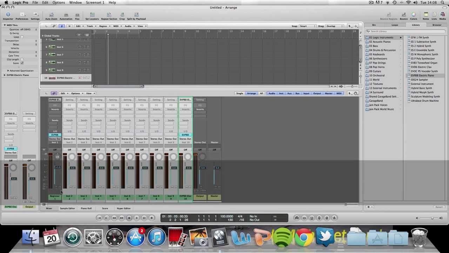Open the Lists panel icon
Viewport: 449px width, 253px height.
(434, 15)
